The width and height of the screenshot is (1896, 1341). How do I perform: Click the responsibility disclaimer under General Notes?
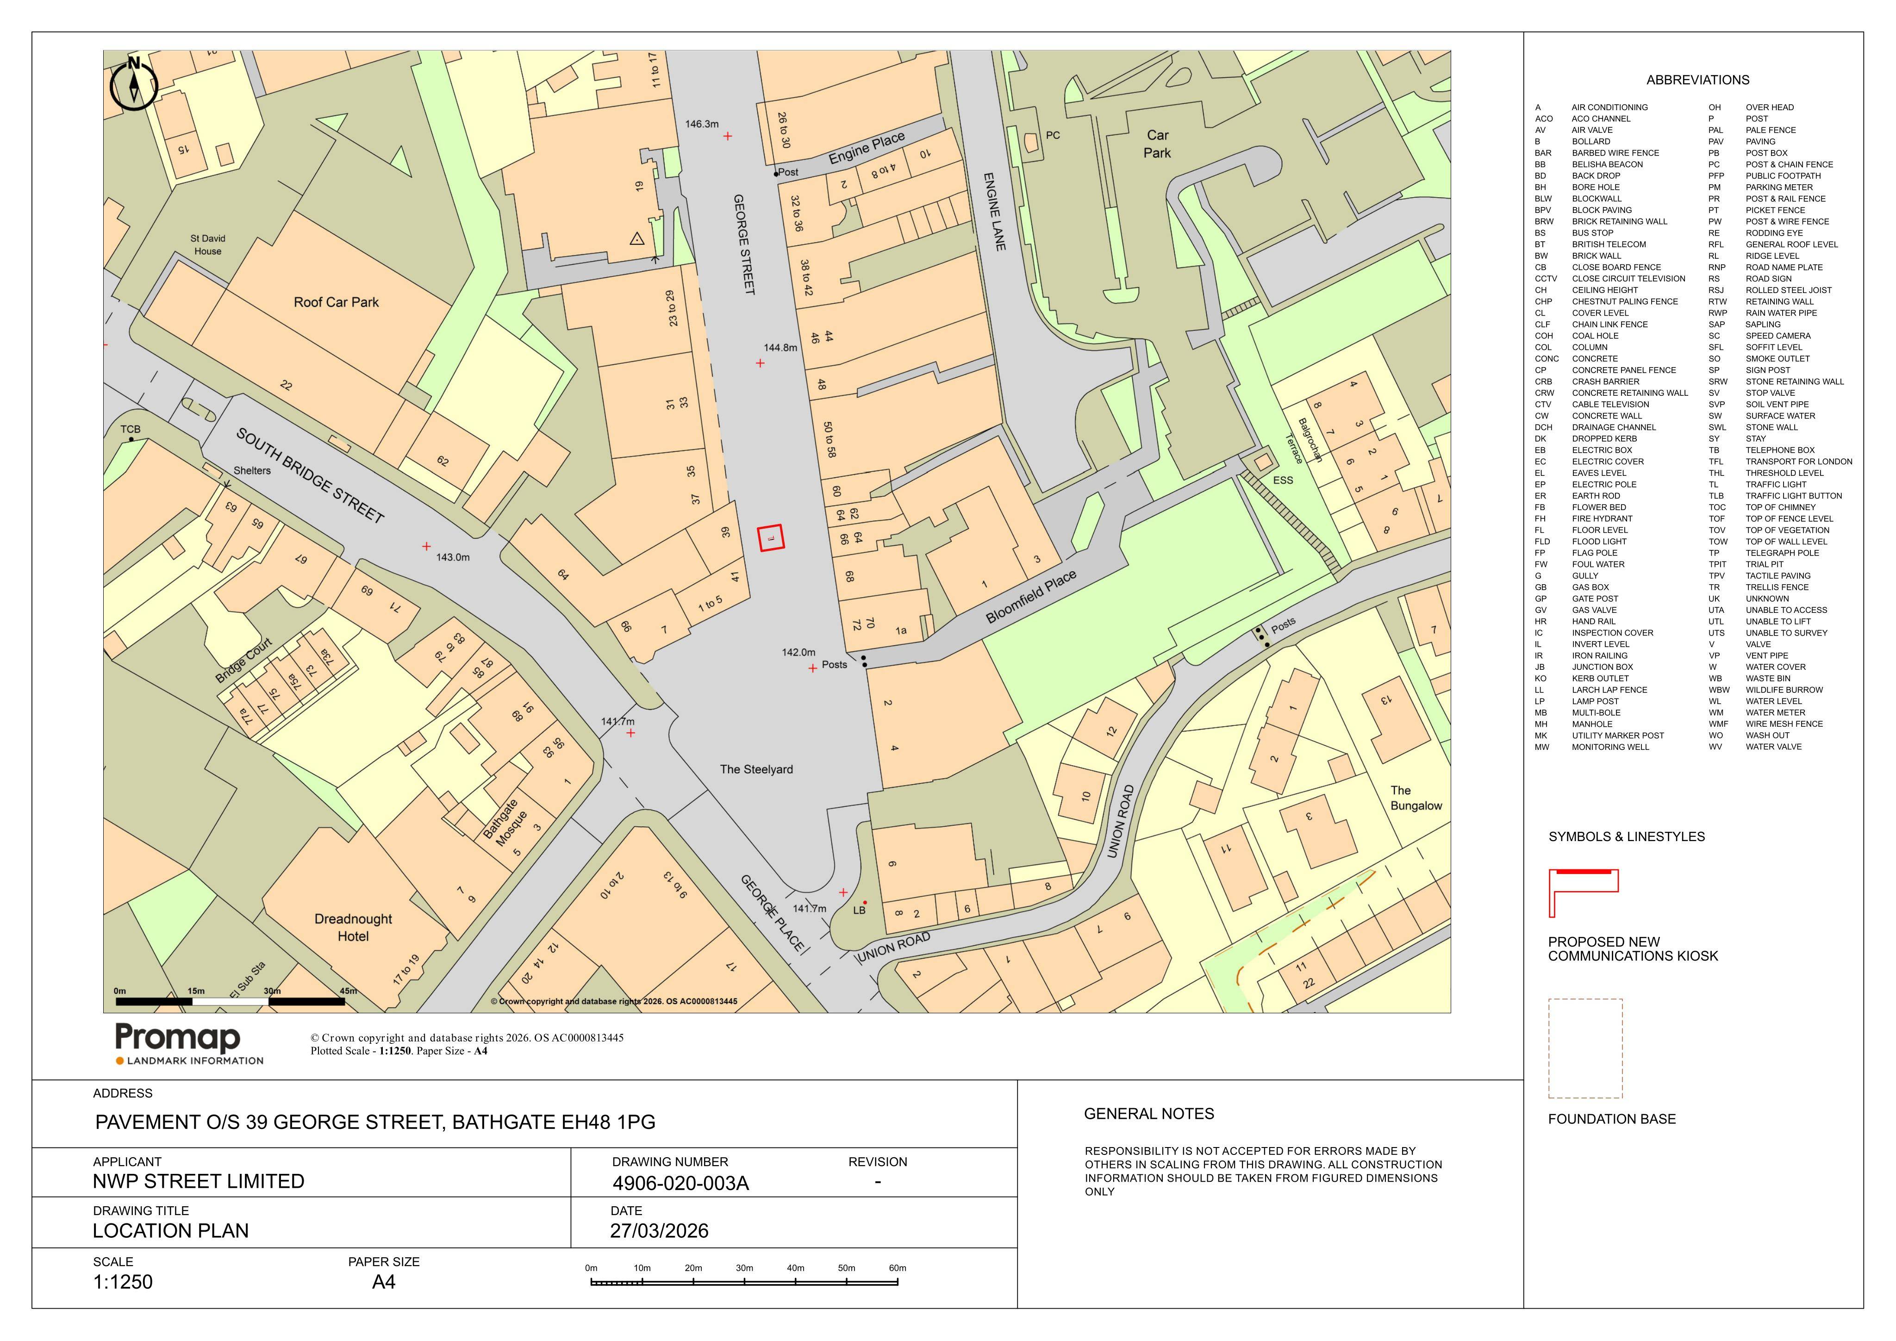tap(1263, 1171)
